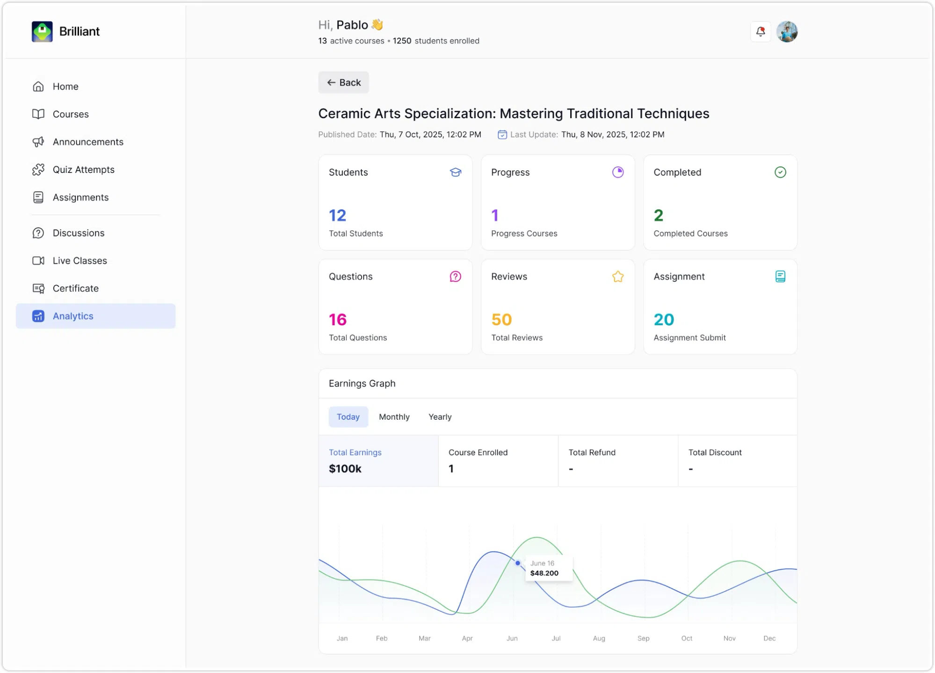Click the Courses book icon
This screenshot has width=935, height=673.
pyautogui.click(x=38, y=114)
